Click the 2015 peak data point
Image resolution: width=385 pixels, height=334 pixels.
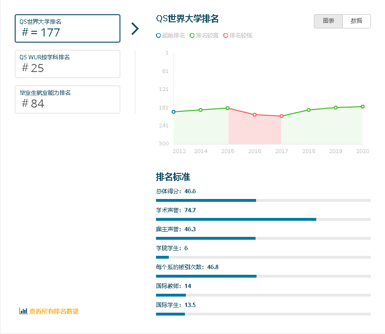(228, 108)
